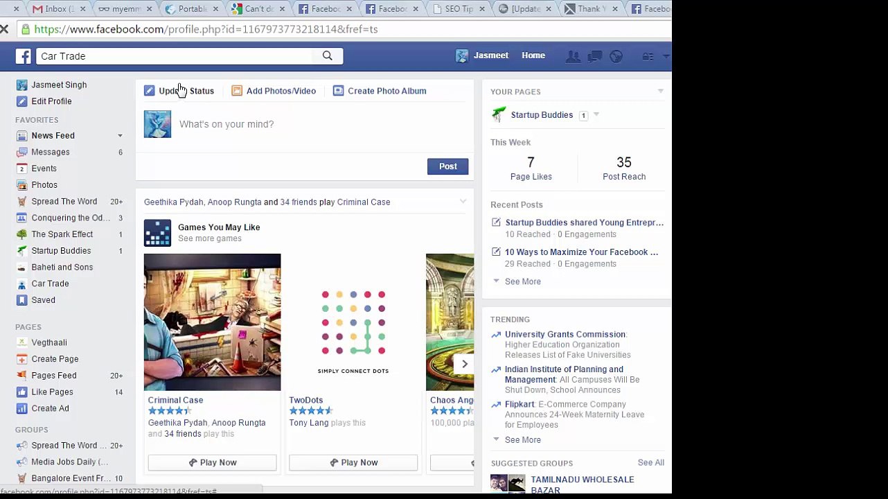The width and height of the screenshot is (888, 499).
Task: Click the Games You May Like icon
Action: (157, 233)
